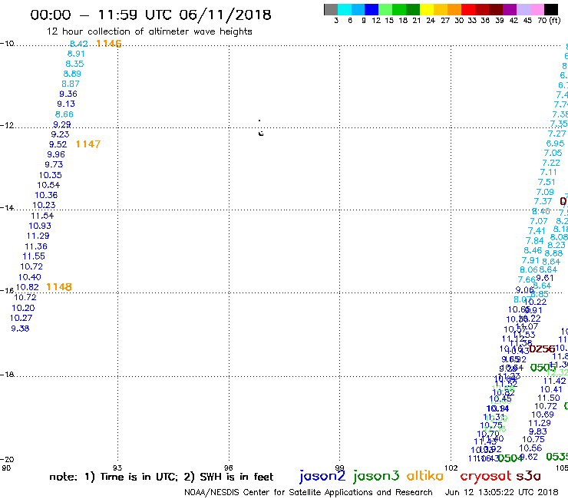Image resolution: width=568 pixels, height=499 pixels.
Task: Click the dark blue 12 ft legend swatch
Action: [x=372, y=9]
